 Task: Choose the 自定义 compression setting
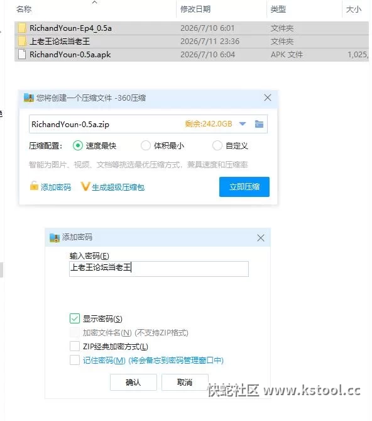(217, 146)
